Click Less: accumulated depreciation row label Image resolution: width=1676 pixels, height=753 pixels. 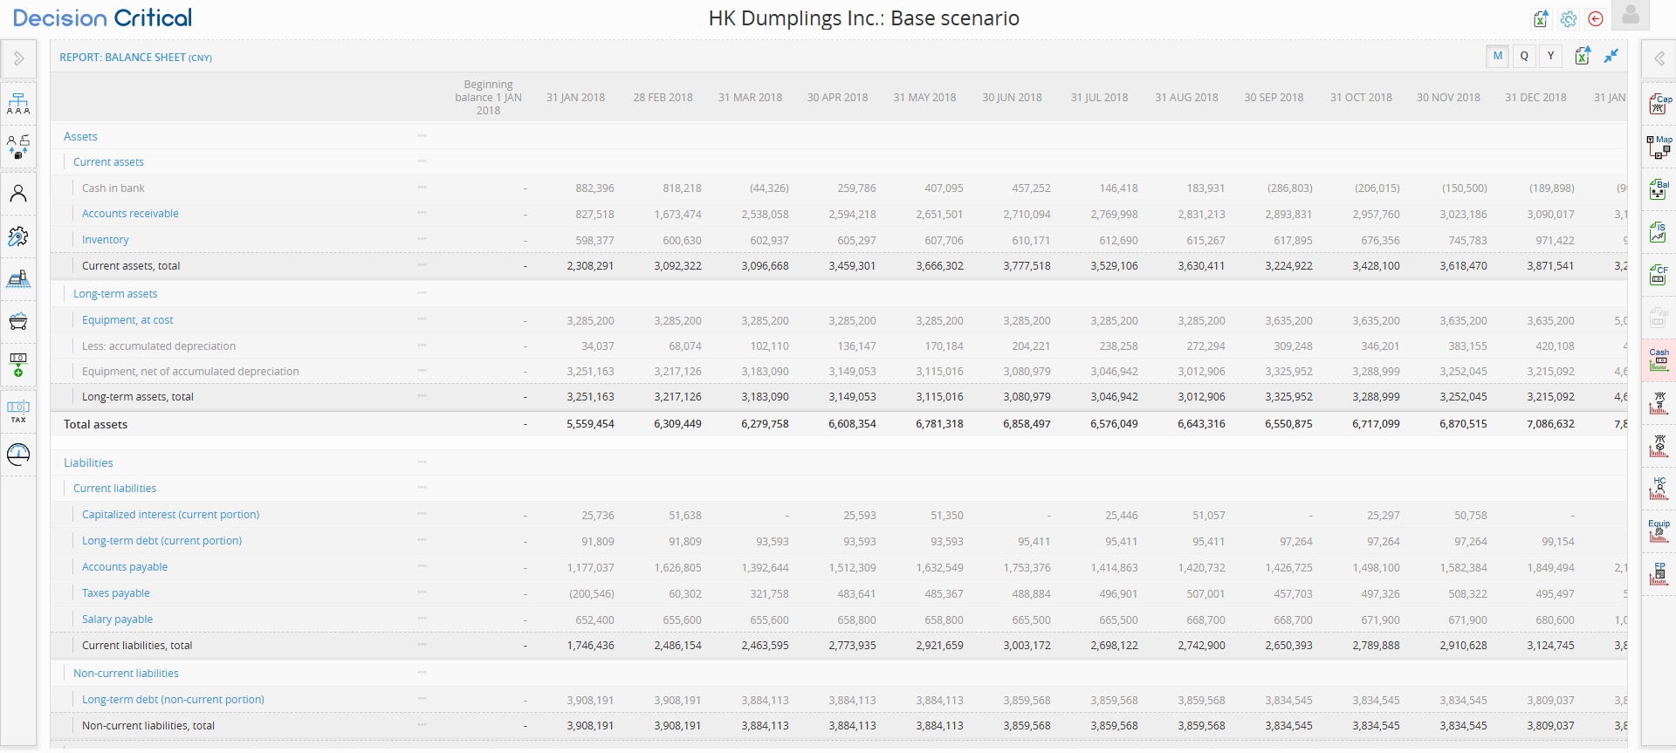[x=159, y=346]
